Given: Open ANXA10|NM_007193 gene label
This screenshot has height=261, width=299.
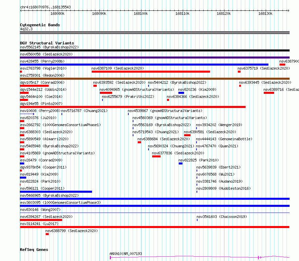Looking at the screenshot, I should [x=126, y=254].
